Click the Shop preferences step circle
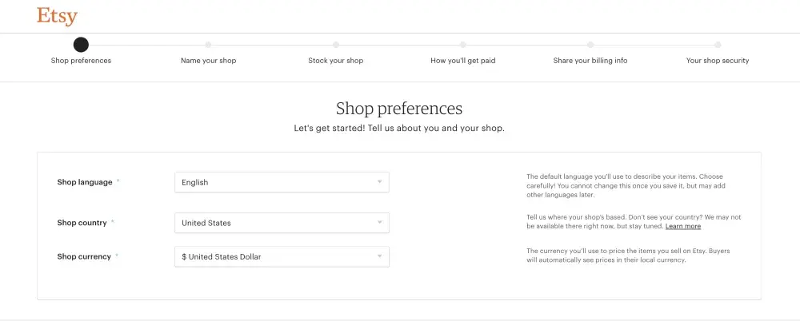The width and height of the screenshot is (800, 321). coord(81,45)
